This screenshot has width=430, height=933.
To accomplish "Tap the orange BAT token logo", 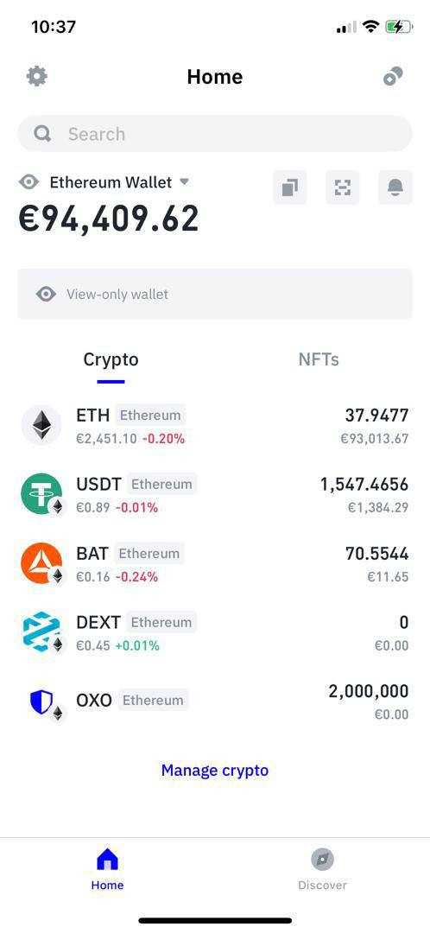I will click(x=41, y=563).
